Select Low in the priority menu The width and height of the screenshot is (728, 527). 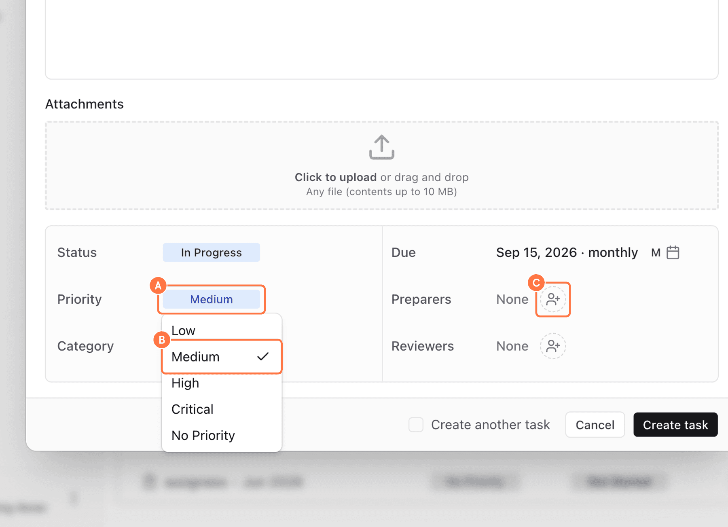click(221, 330)
